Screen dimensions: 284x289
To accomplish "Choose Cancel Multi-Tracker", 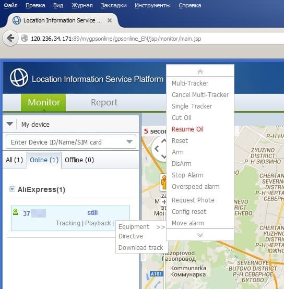I will pos(200,95).
